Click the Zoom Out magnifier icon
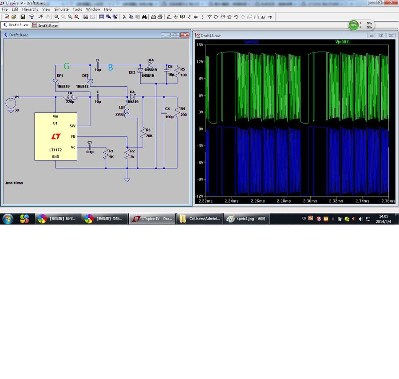The image size is (399, 379). [x=70, y=17]
